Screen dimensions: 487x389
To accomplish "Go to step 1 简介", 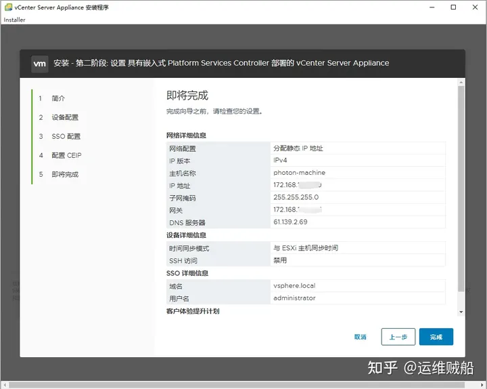I will coord(58,98).
